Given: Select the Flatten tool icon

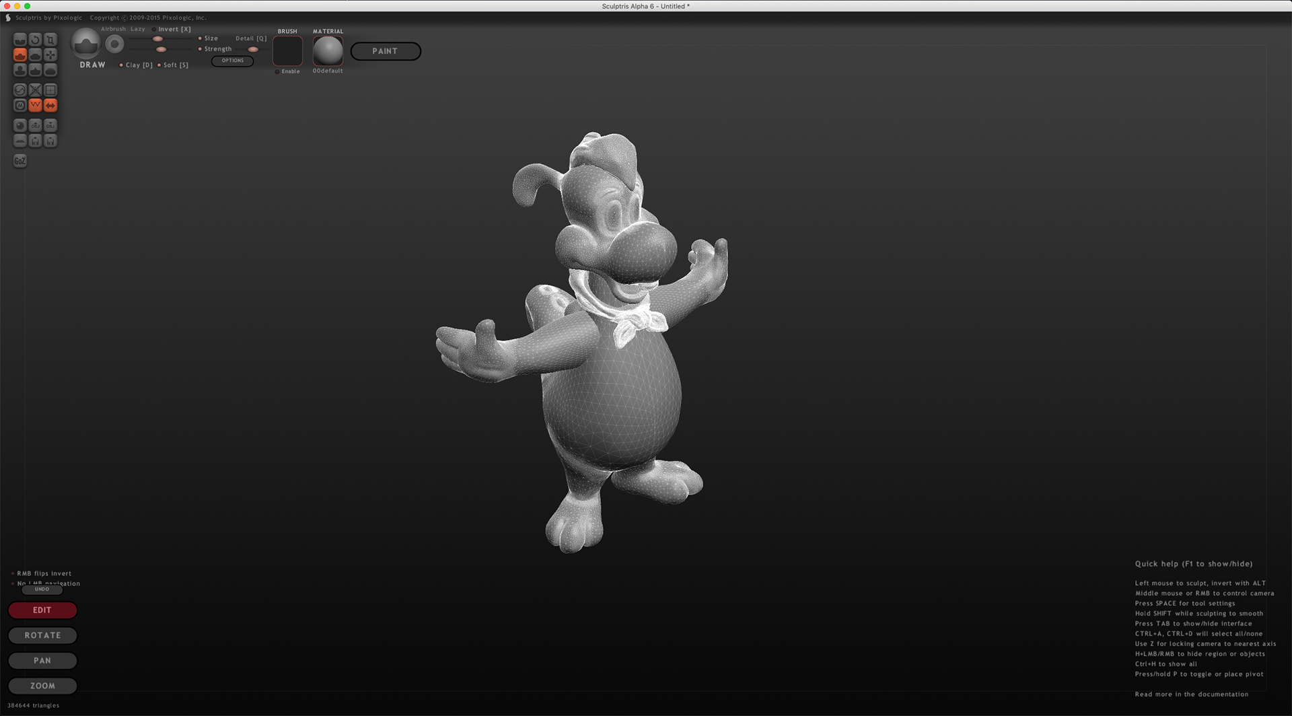Looking at the screenshot, I should tap(35, 55).
